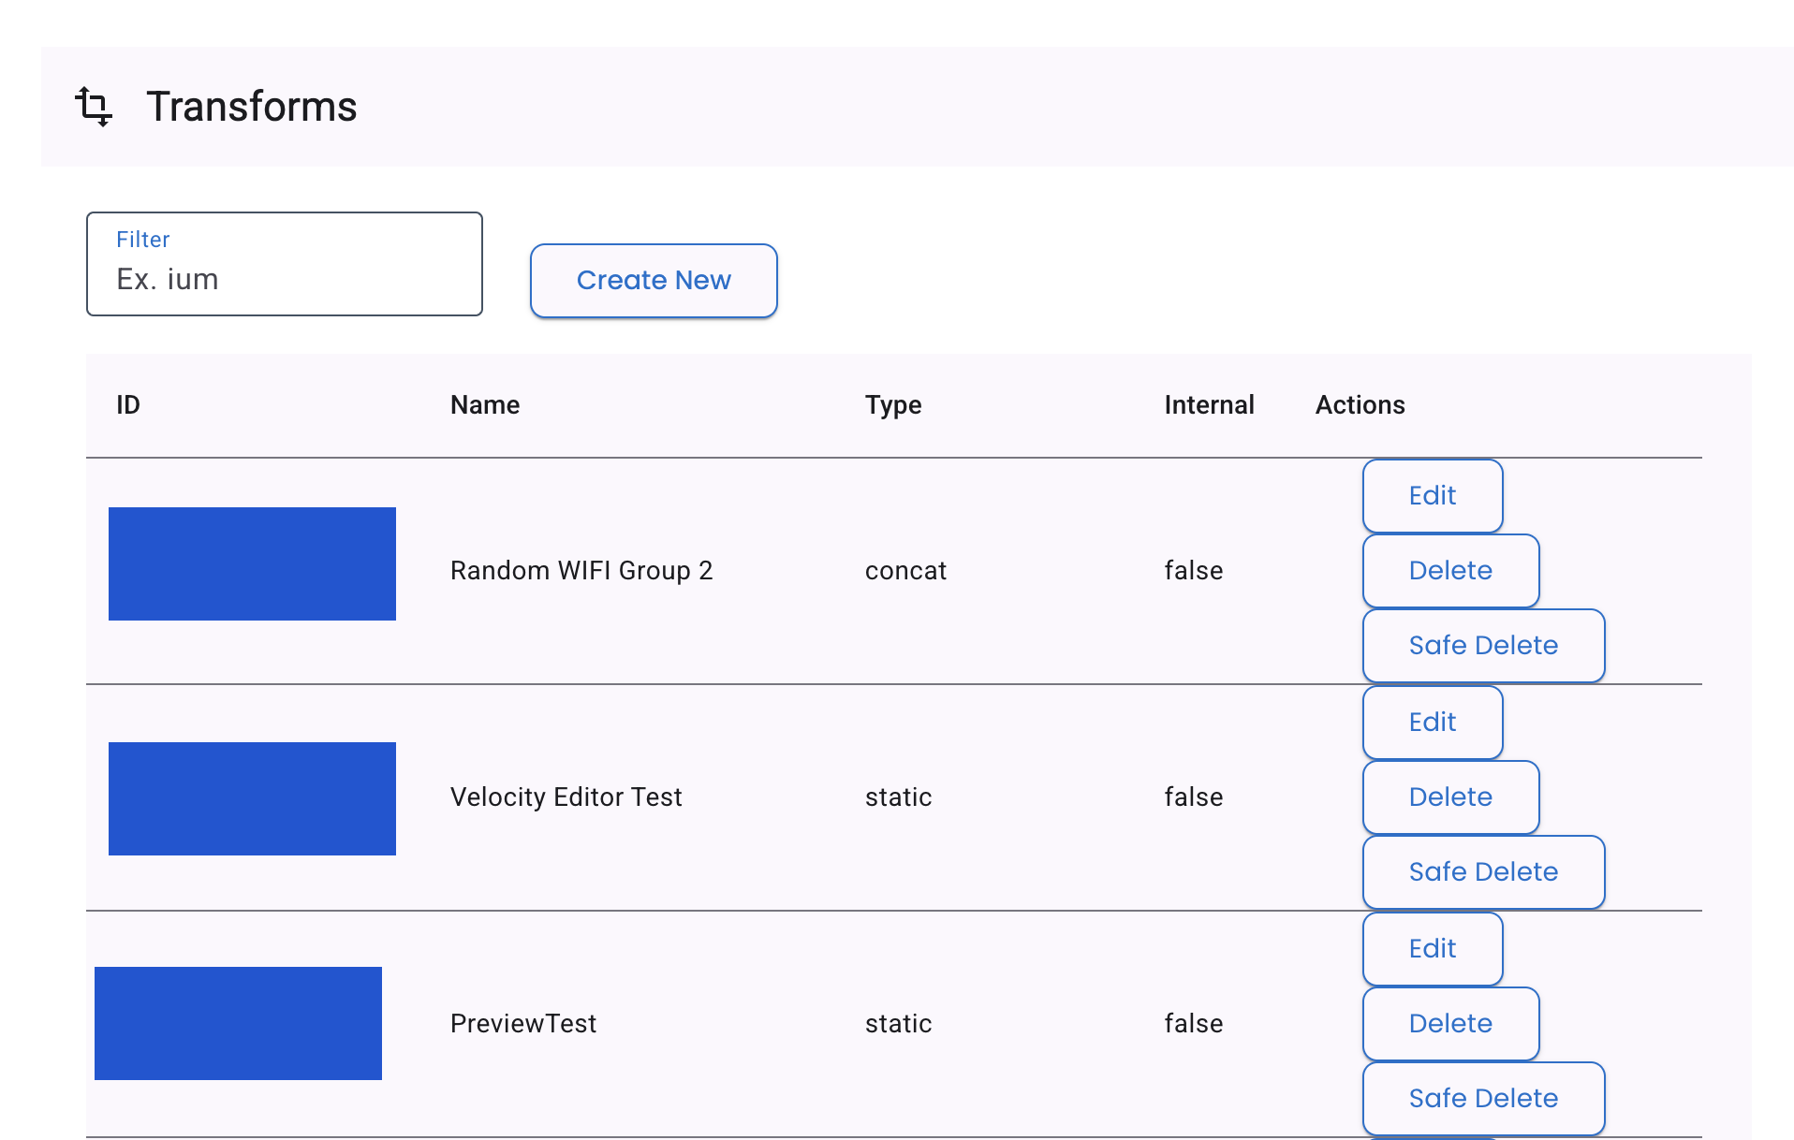The image size is (1794, 1140).
Task: Click the Actions column header
Action: (x=1360, y=404)
